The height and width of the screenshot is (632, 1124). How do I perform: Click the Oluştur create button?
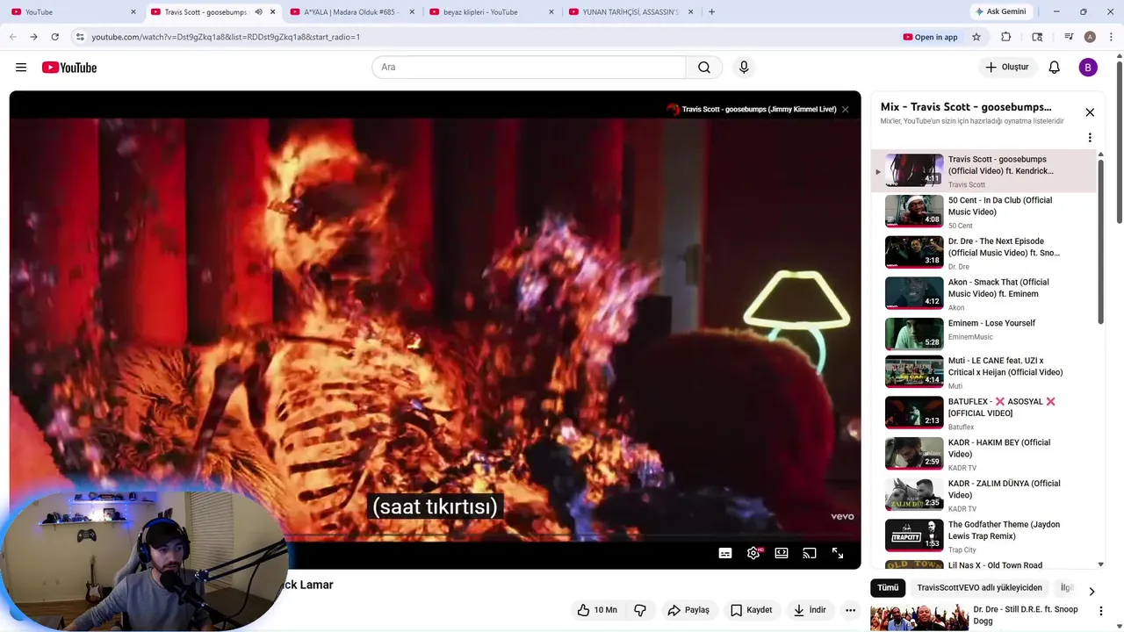pos(1006,68)
